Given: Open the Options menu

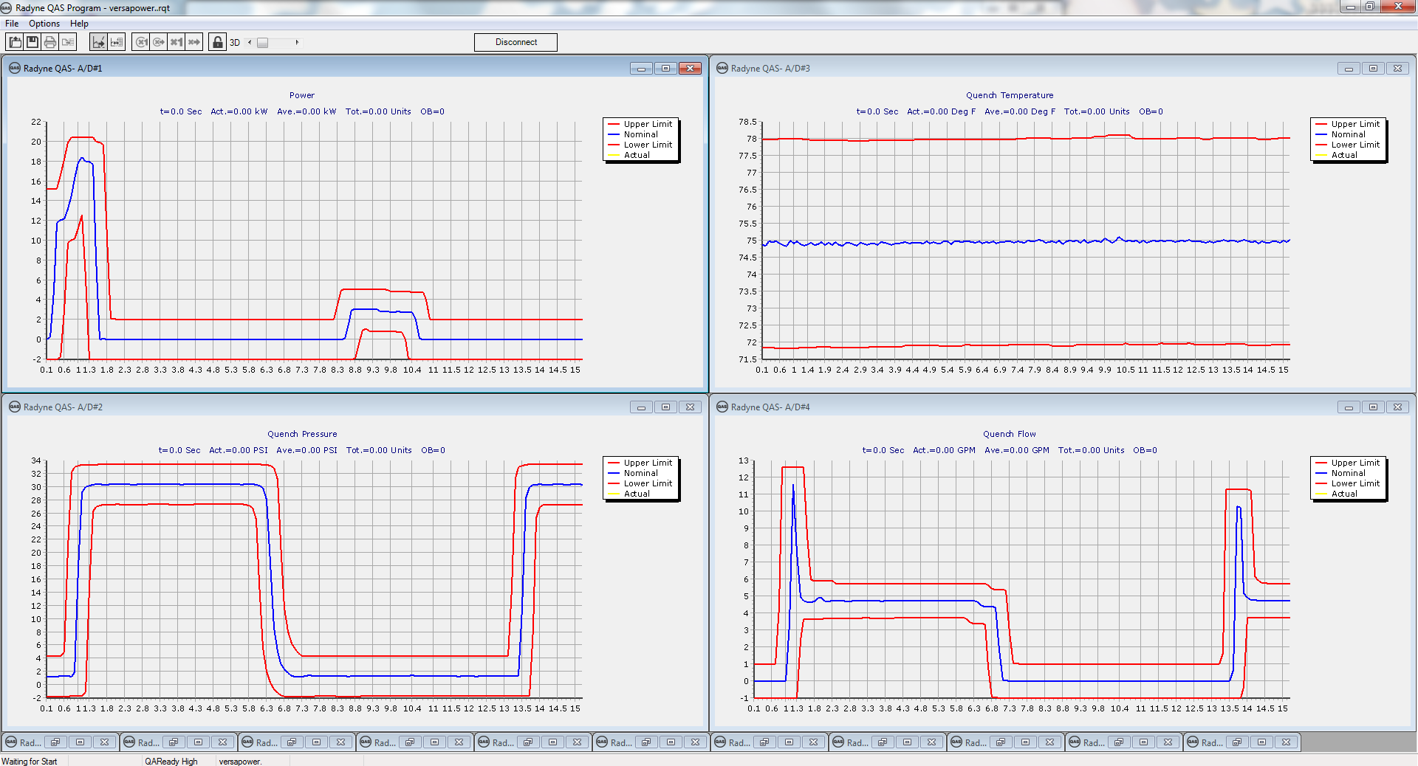Looking at the screenshot, I should pyautogui.click(x=44, y=24).
